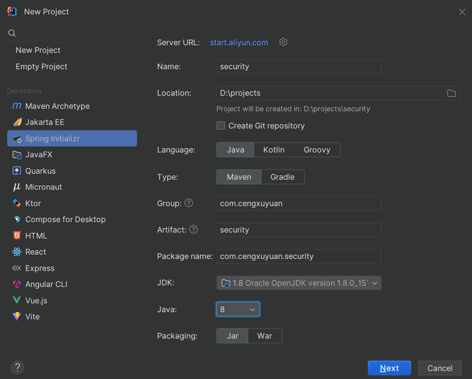Screen dimensions: 472x379
Task: Click the Vue.js logo icon
Action: coord(17,300)
